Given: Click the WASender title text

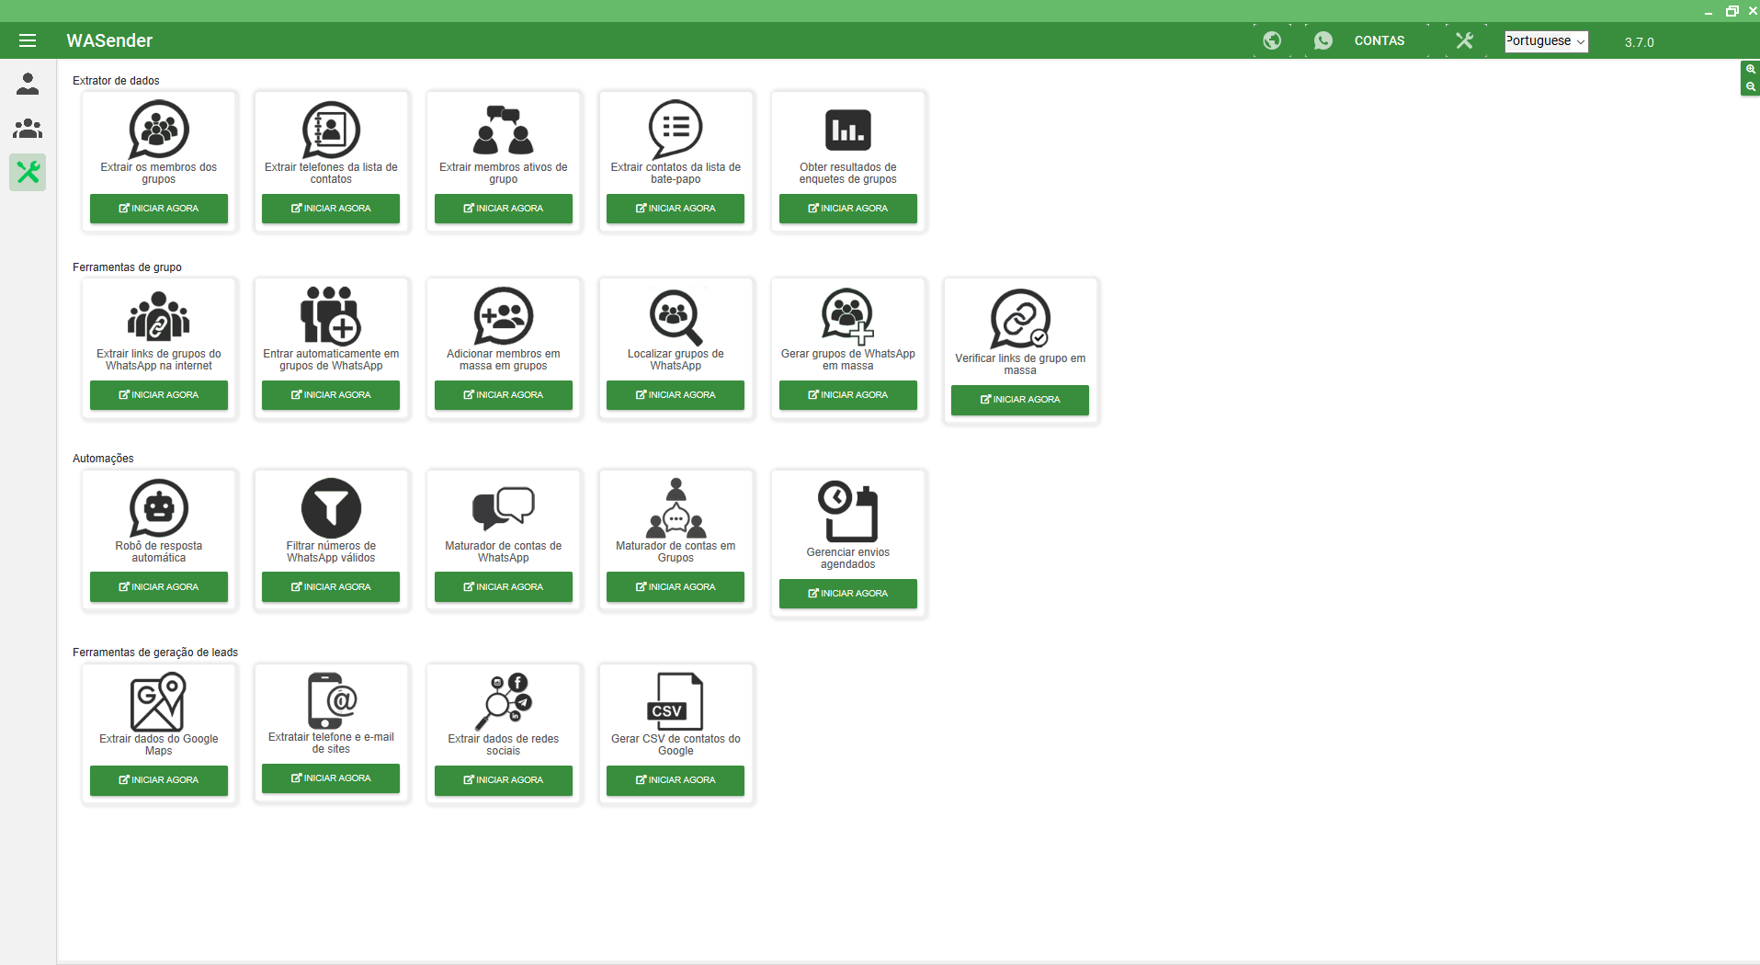Looking at the screenshot, I should coord(109,40).
